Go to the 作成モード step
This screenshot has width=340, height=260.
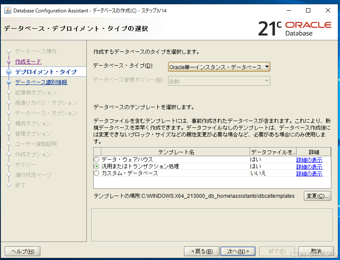tap(28, 62)
